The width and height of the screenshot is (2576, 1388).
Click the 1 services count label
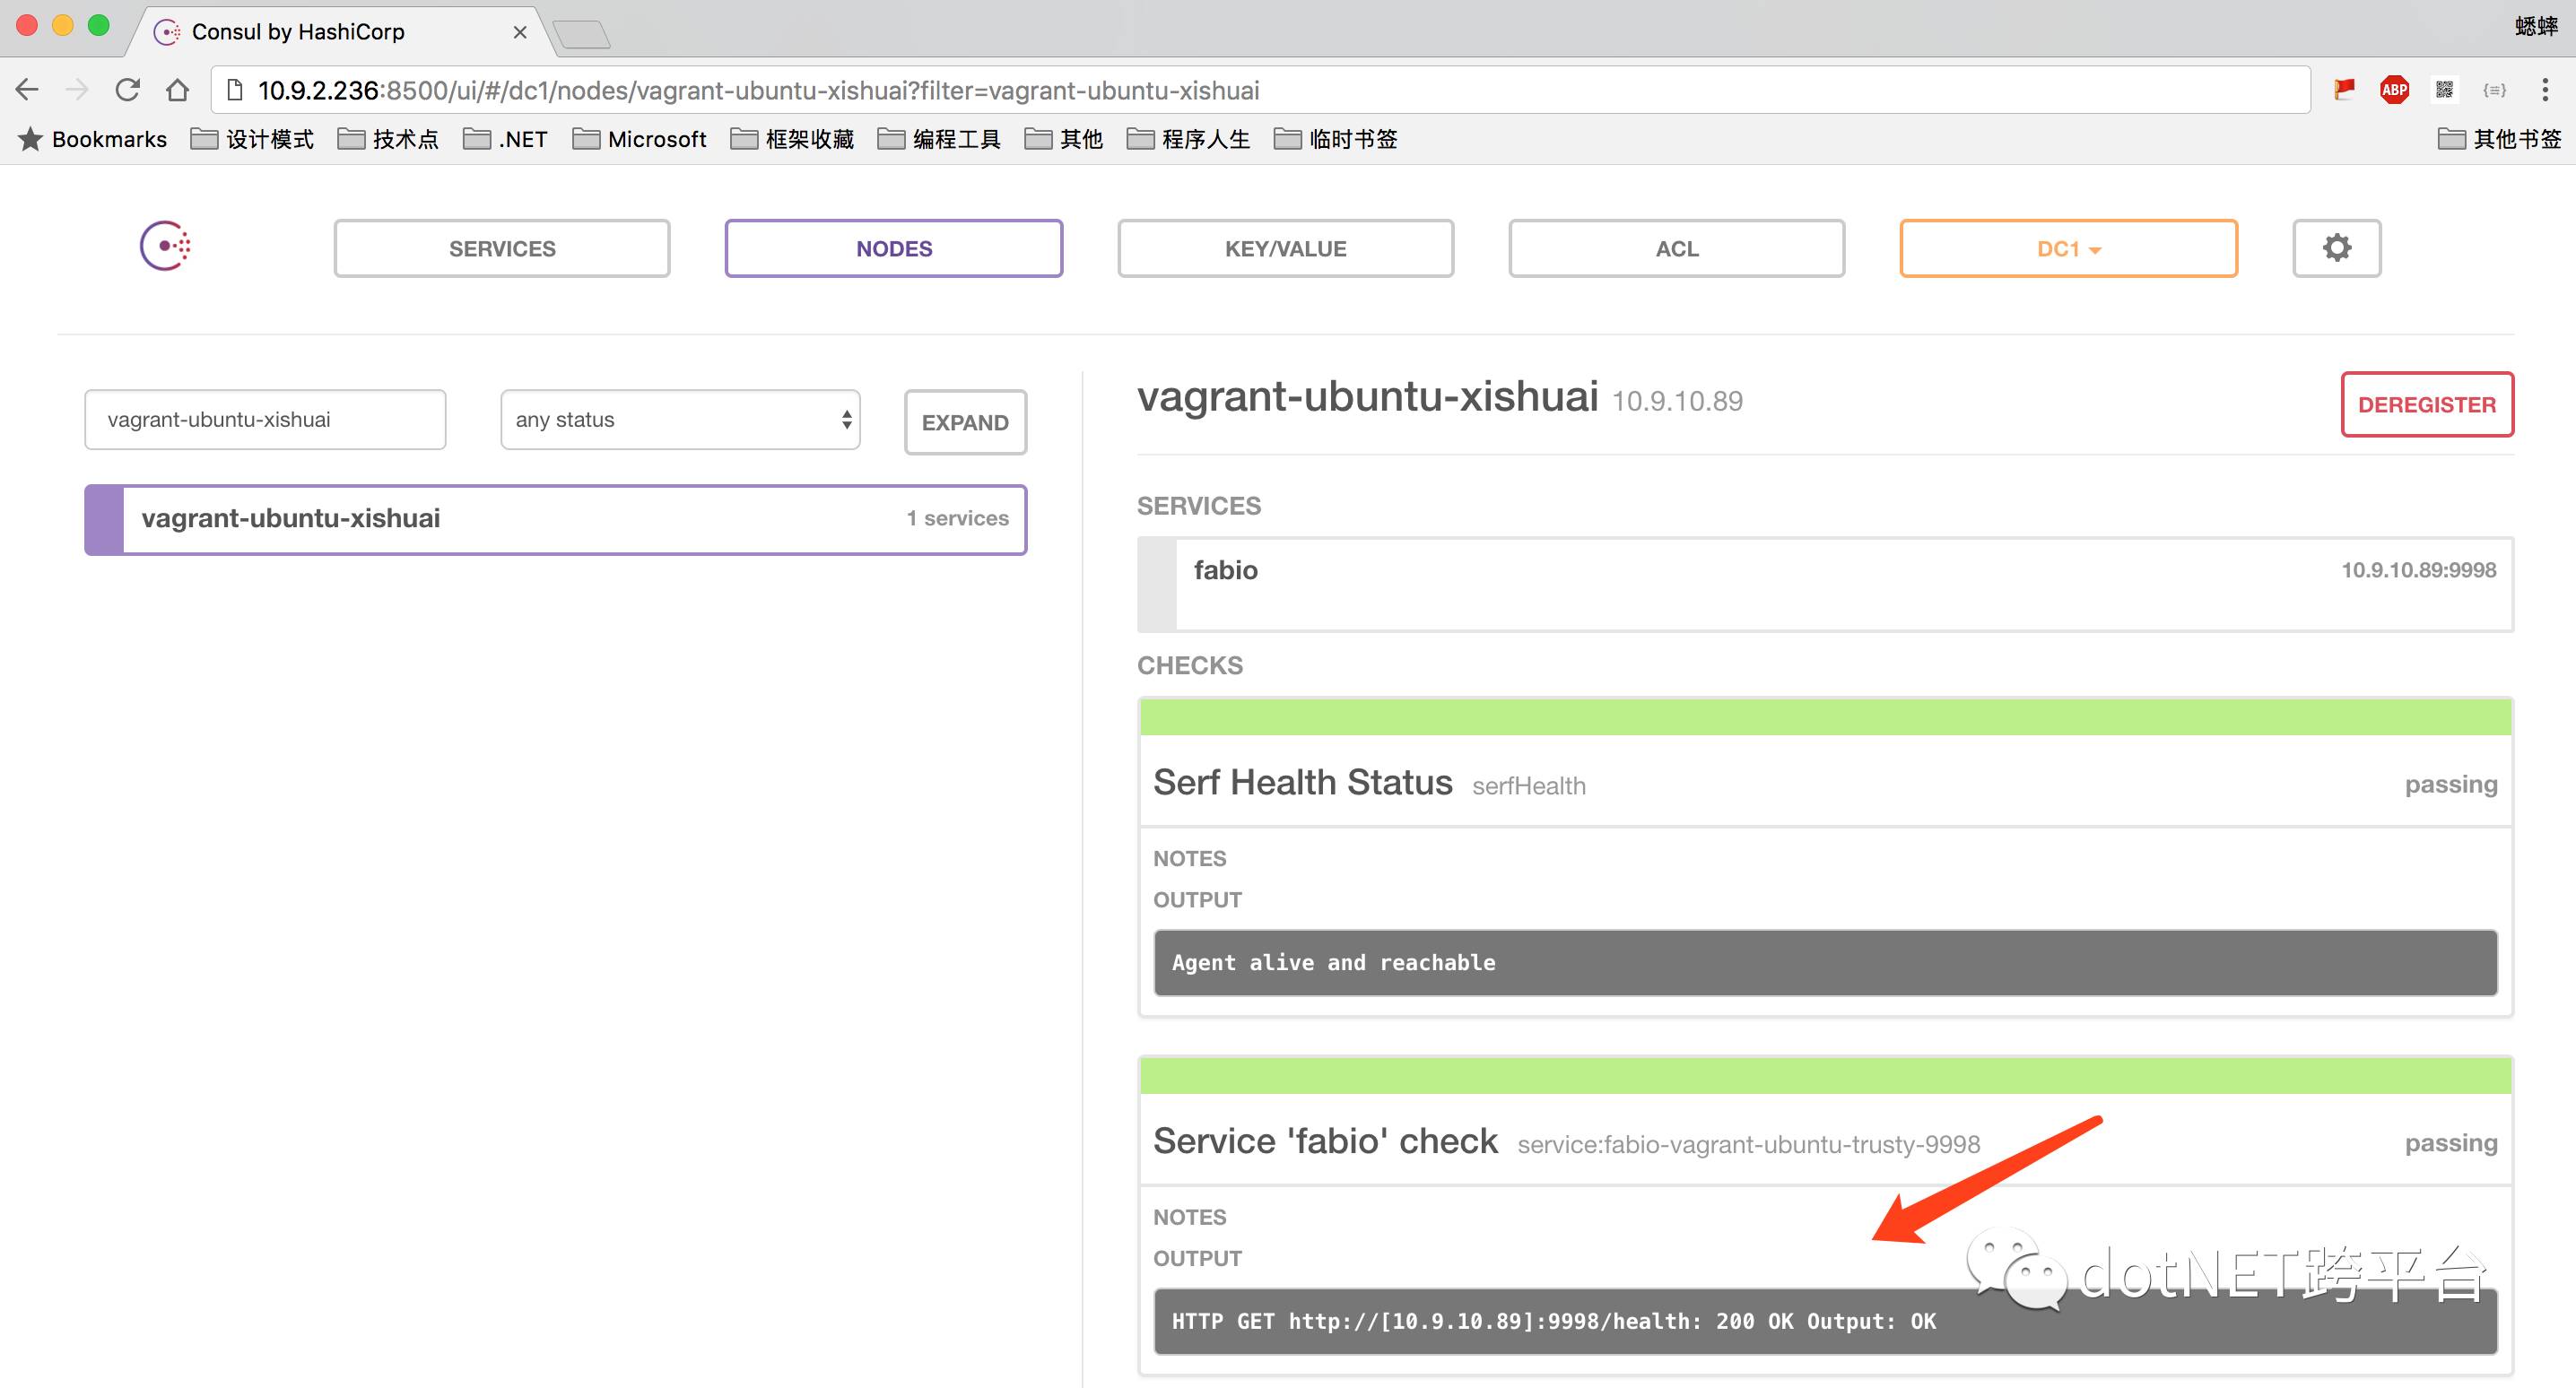point(957,518)
